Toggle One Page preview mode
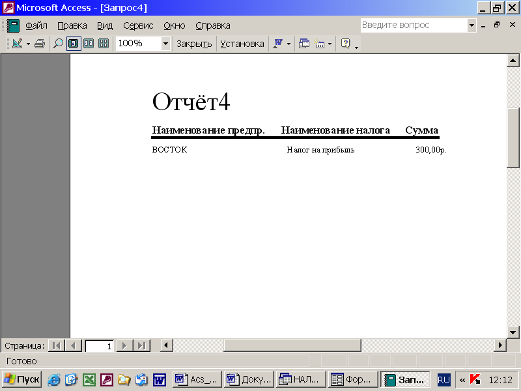This screenshot has width=521, height=391. pyautogui.click(x=74, y=44)
